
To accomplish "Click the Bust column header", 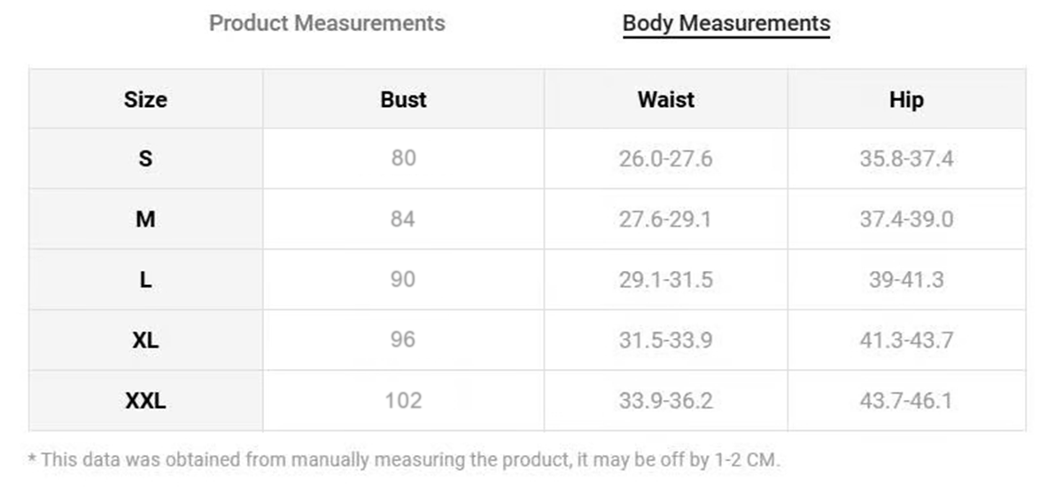I will pyautogui.click(x=403, y=99).
